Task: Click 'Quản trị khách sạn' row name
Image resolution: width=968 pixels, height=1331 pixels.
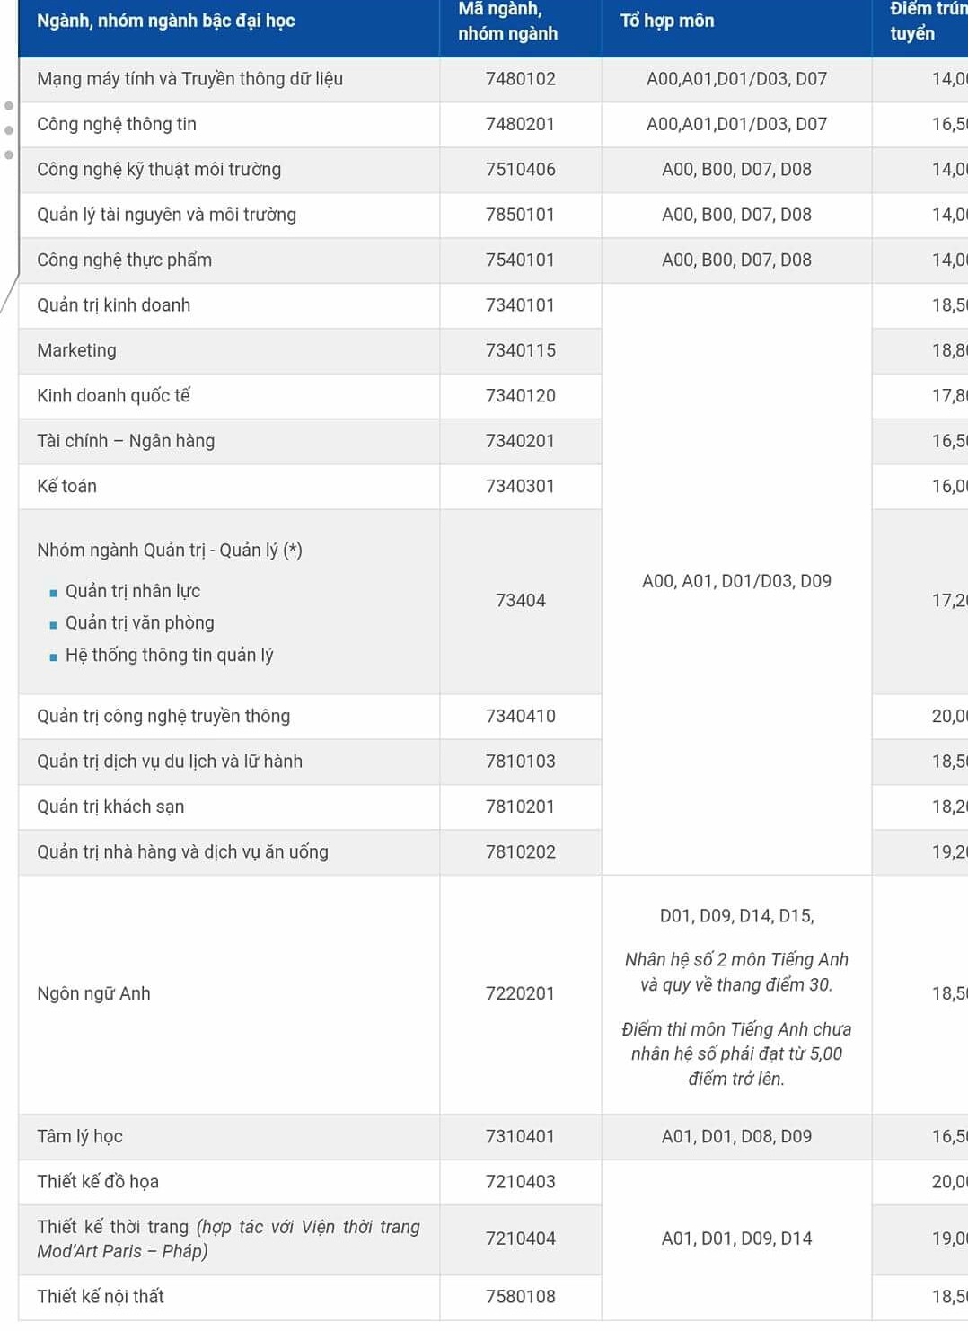Action: 110,807
